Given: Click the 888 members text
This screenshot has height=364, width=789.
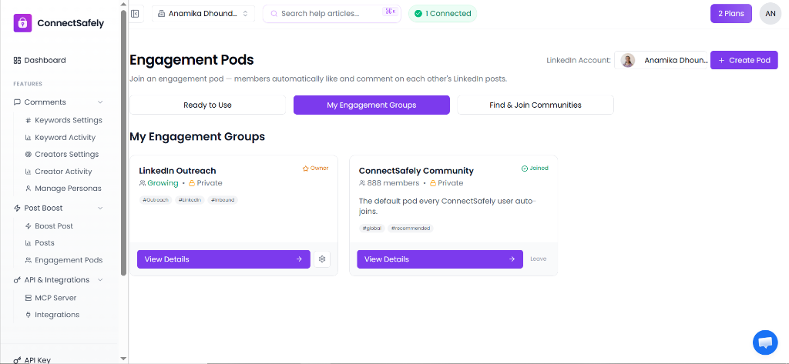Looking at the screenshot, I should 393,183.
